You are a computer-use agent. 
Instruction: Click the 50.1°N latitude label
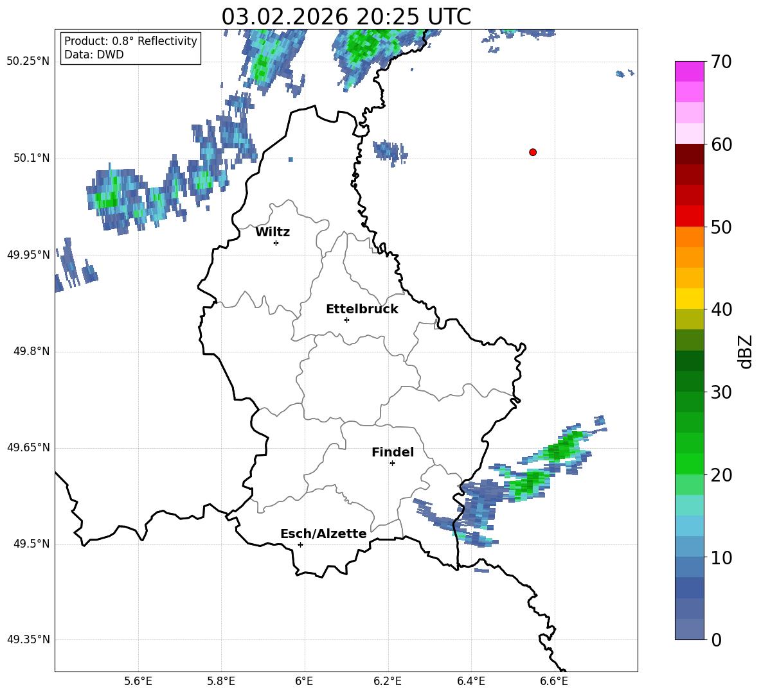(x=31, y=159)
